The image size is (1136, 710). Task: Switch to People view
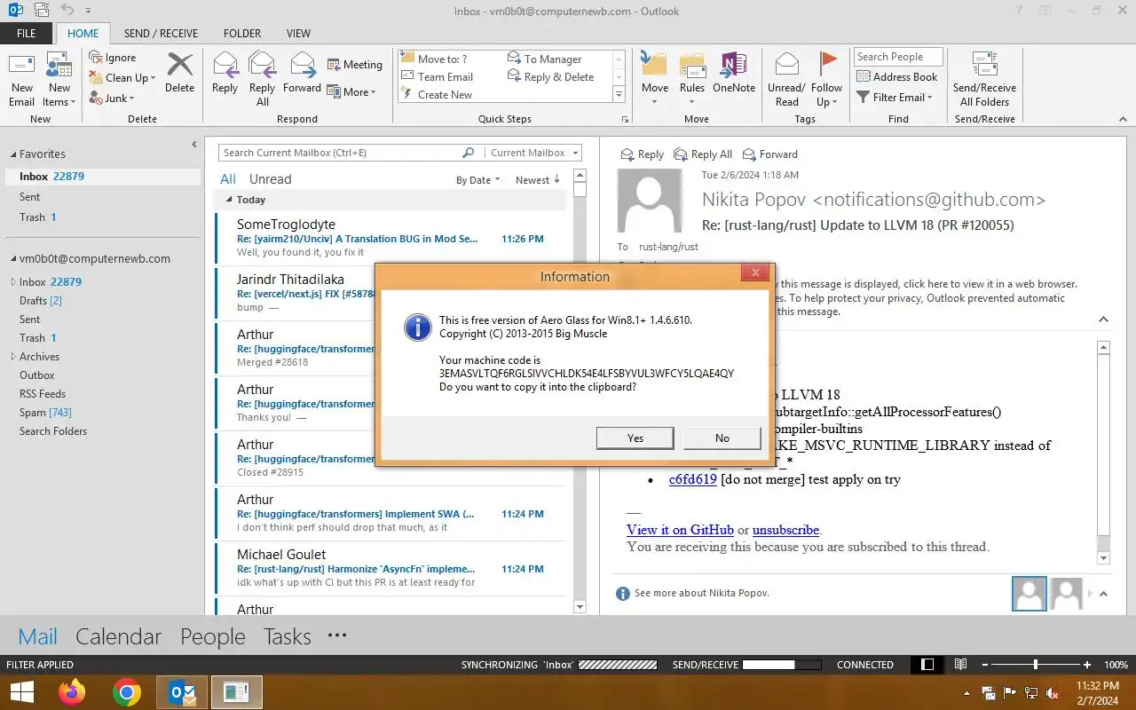tap(213, 636)
